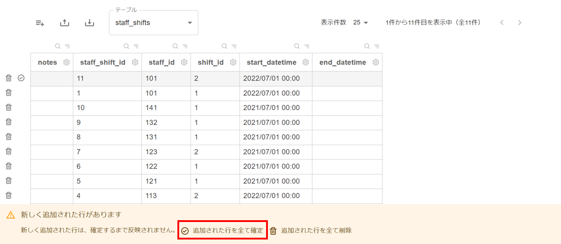Screen dimensions: 561x244
Task: Click start_datetime cell of staff_shift_id 4 row
Action: coord(276,196)
